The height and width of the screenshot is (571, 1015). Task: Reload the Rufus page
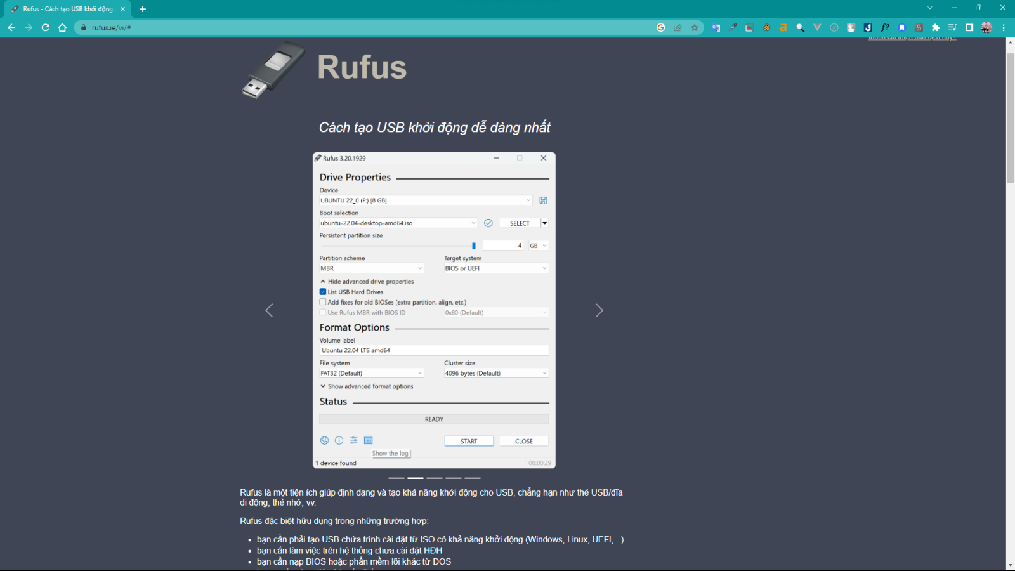click(46, 27)
